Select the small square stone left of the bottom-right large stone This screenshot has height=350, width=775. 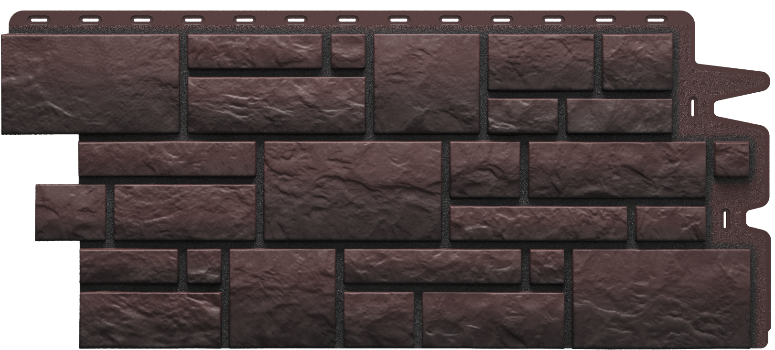point(547,266)
